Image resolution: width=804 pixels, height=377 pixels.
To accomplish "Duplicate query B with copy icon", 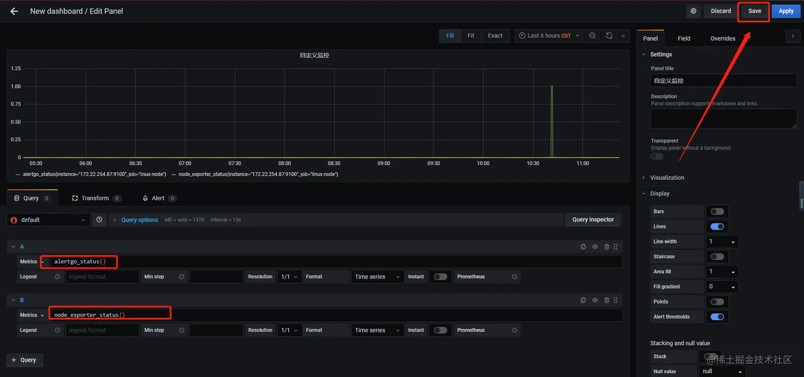I will 583,300.
